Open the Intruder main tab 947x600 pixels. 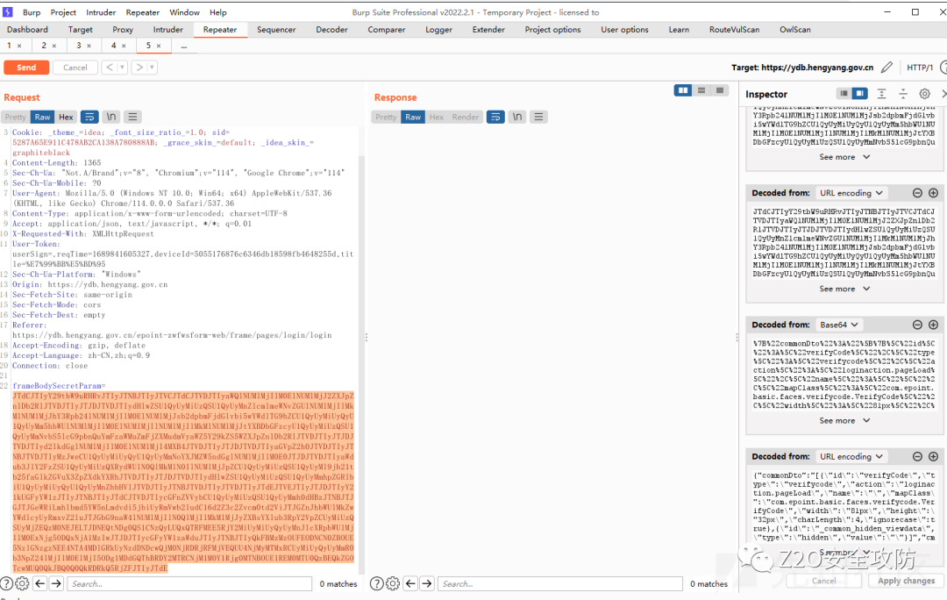pos(167,30)
